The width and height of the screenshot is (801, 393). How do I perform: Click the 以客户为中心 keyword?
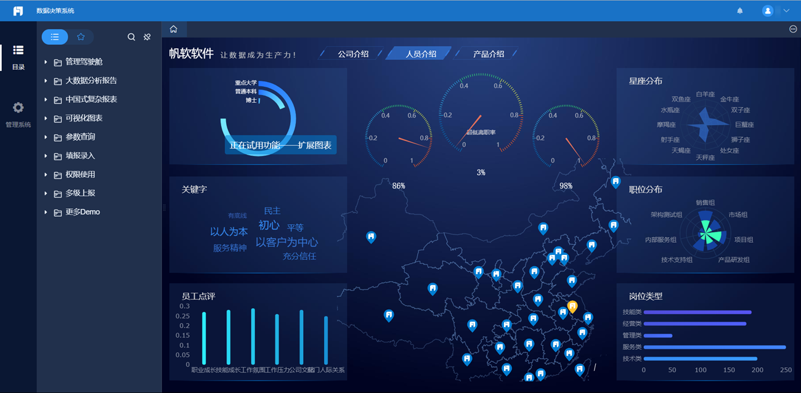click(x=287, y=242)
